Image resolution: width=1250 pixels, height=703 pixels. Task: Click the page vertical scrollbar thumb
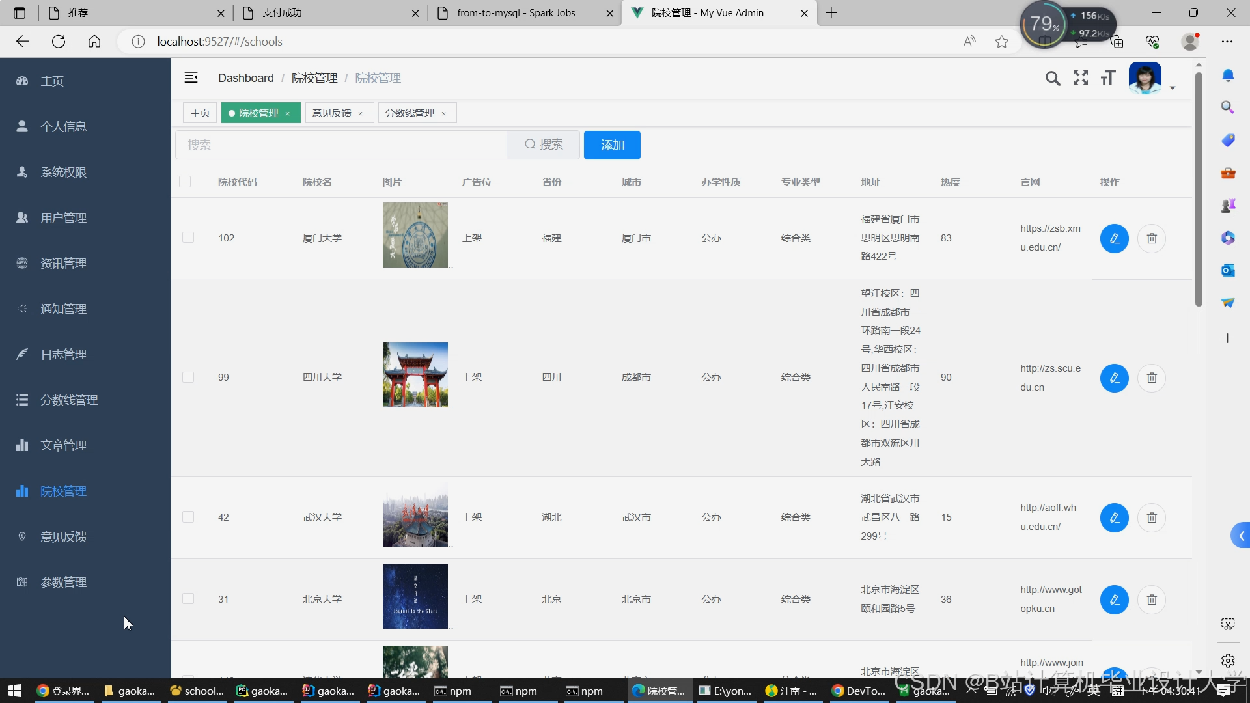point(1199,189)
